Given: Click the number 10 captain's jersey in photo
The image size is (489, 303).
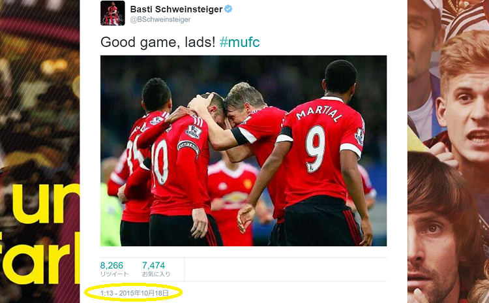Looking at the screenshot, I should (179, 166).
